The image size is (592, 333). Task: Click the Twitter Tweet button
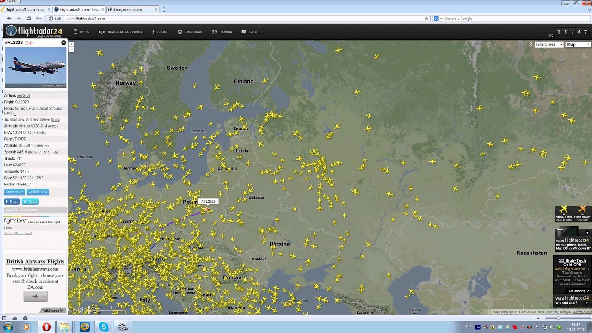(30, 202)
